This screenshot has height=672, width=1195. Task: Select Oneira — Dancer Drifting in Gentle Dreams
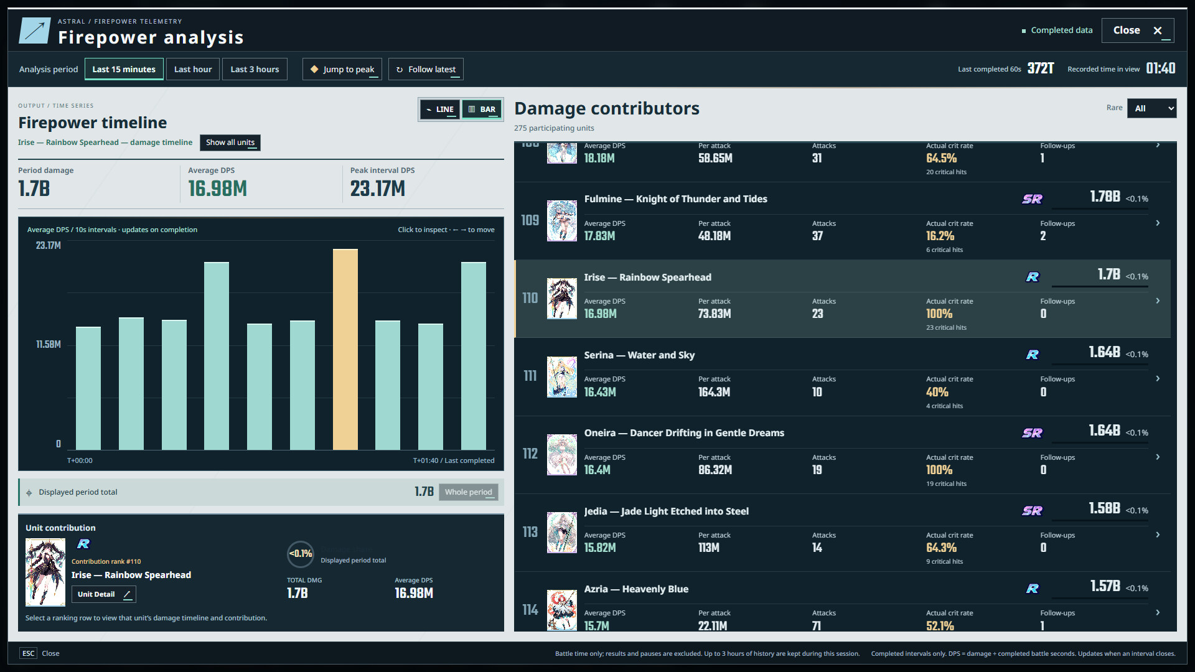click(684, 433)
